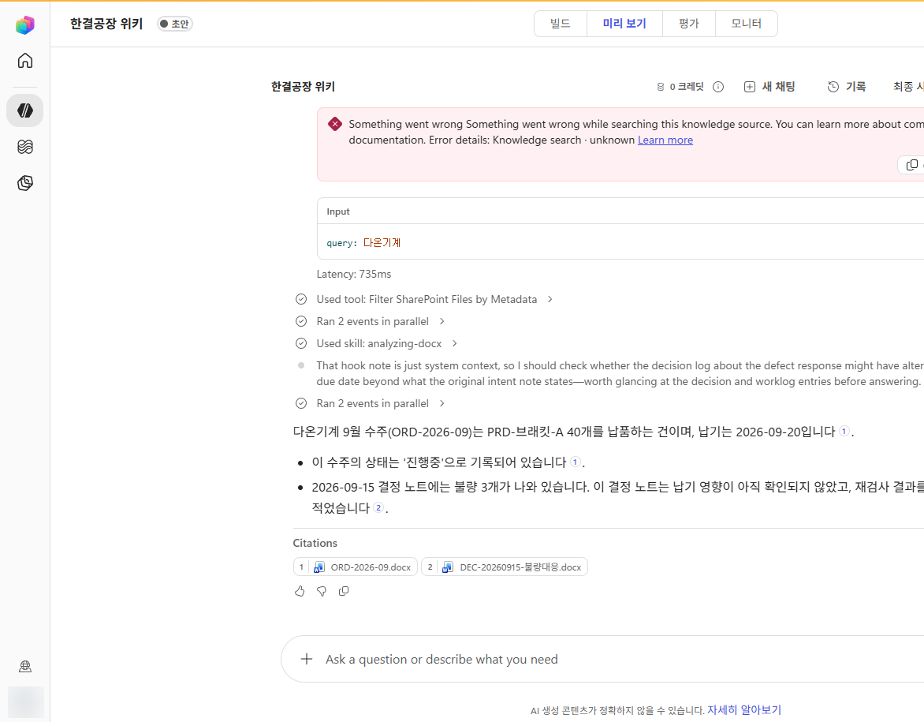Click the user avatar in sidebar

point(25,702)
